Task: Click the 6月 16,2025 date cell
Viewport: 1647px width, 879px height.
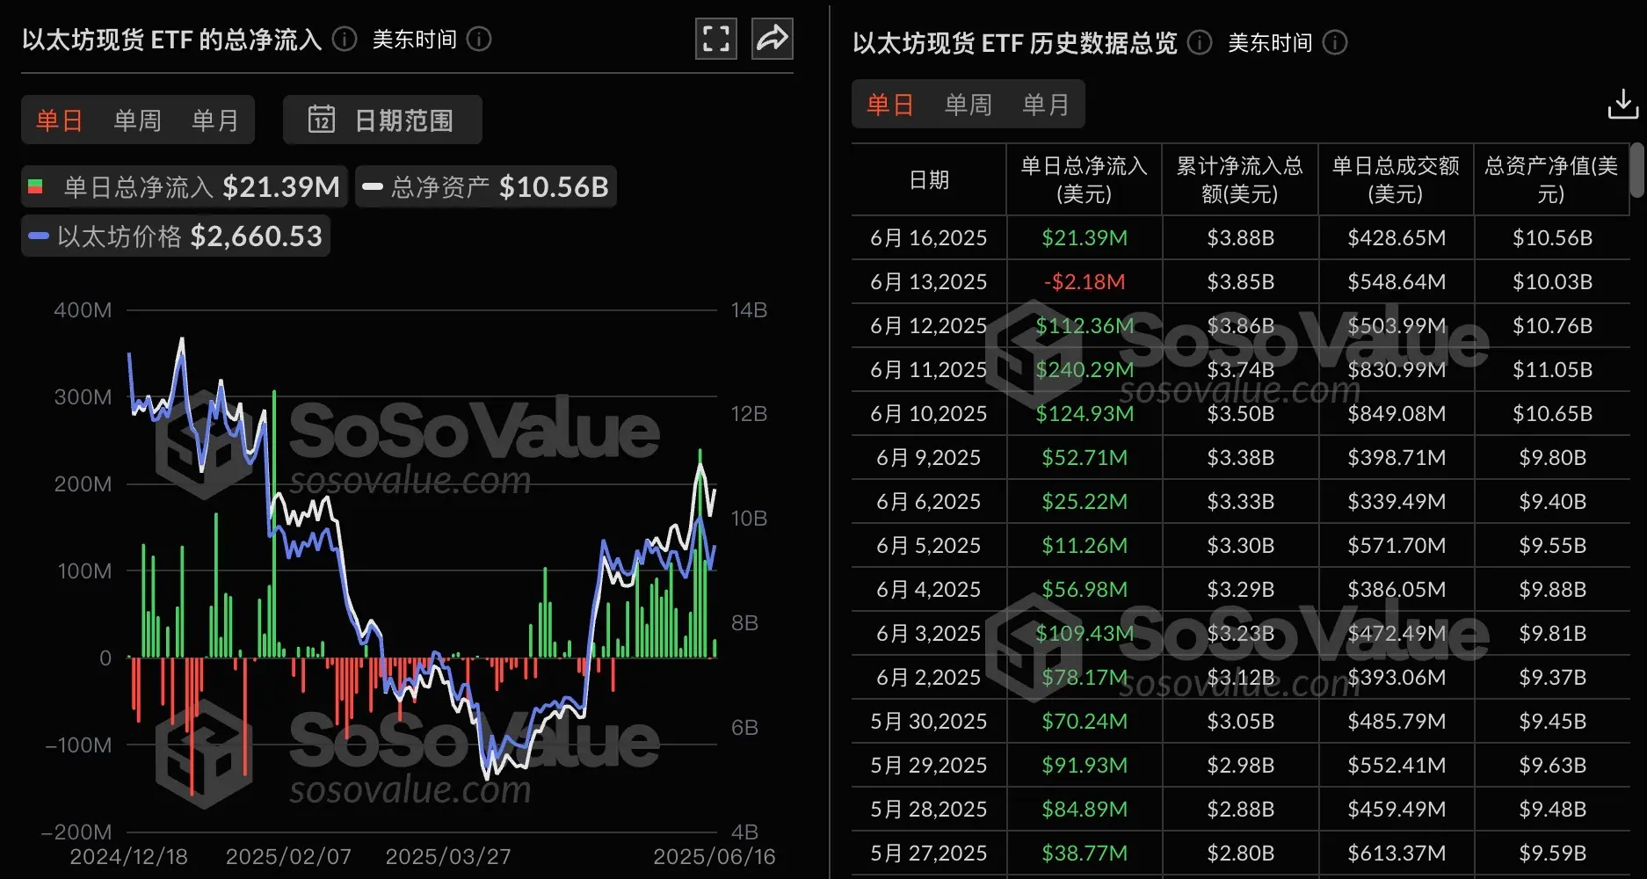Action: pos(929,237)
